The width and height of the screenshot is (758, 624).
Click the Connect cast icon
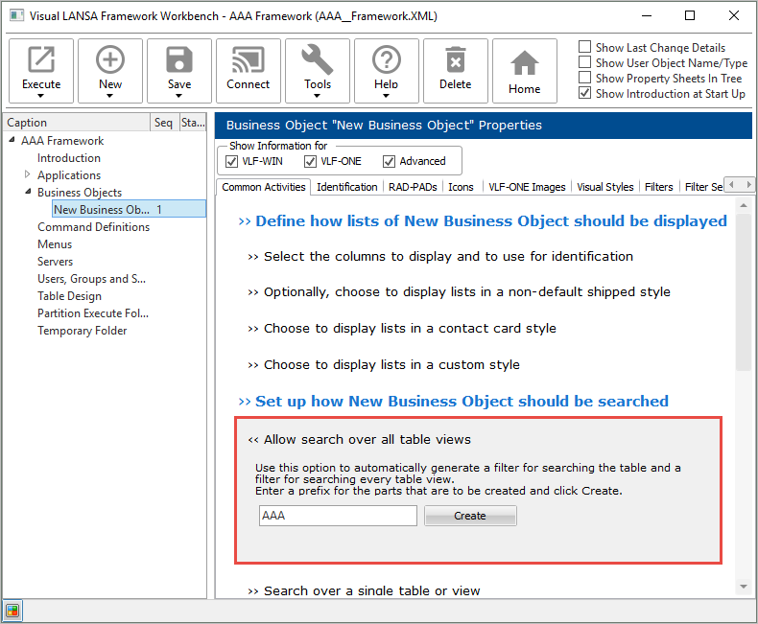click(x=249, y=60)
